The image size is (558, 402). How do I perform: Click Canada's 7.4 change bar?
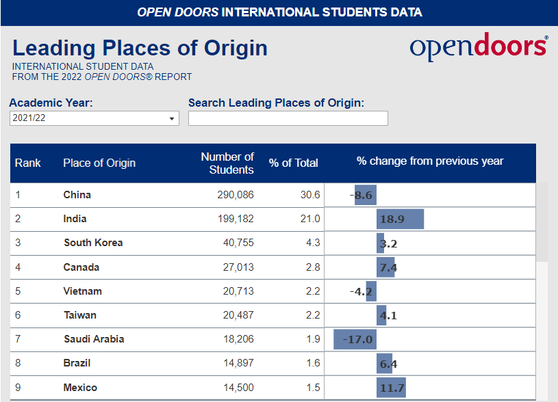tap(385, 267)
